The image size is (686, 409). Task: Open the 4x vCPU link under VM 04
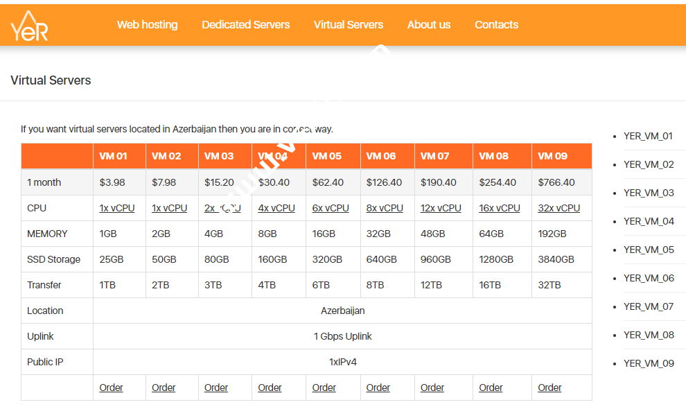point(276,207)
